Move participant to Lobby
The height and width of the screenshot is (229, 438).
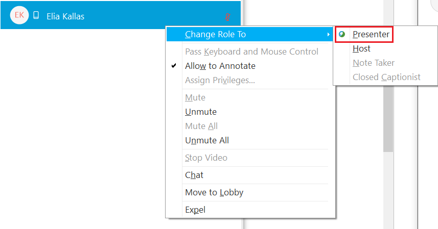(x=214, y=192)
